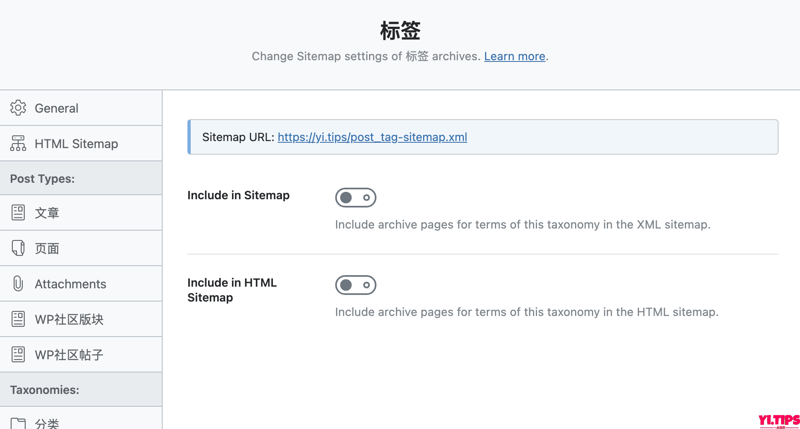Click the Attachments paperclip icon
The width and height of the screenshot is (800, 429).
18,283
